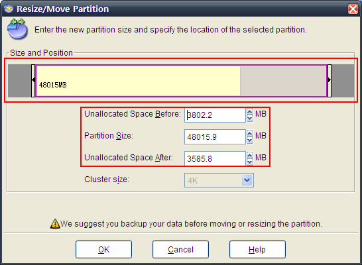Decrease Unallocated Space After with down arrow
Screen dimensions: 362x265
[250, 162]
